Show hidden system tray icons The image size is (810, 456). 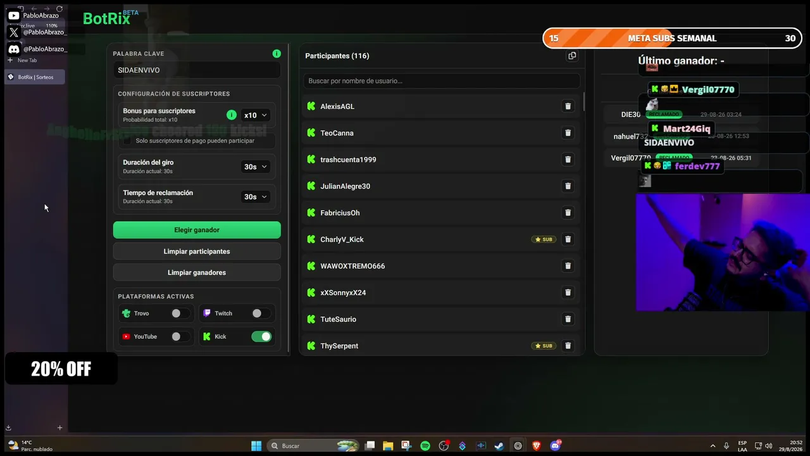click(x=713, y=446)
